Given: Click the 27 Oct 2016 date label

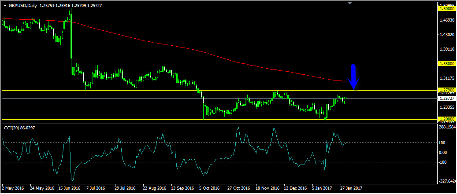Looking at the screenshot, I should click(x=239, y=188).
